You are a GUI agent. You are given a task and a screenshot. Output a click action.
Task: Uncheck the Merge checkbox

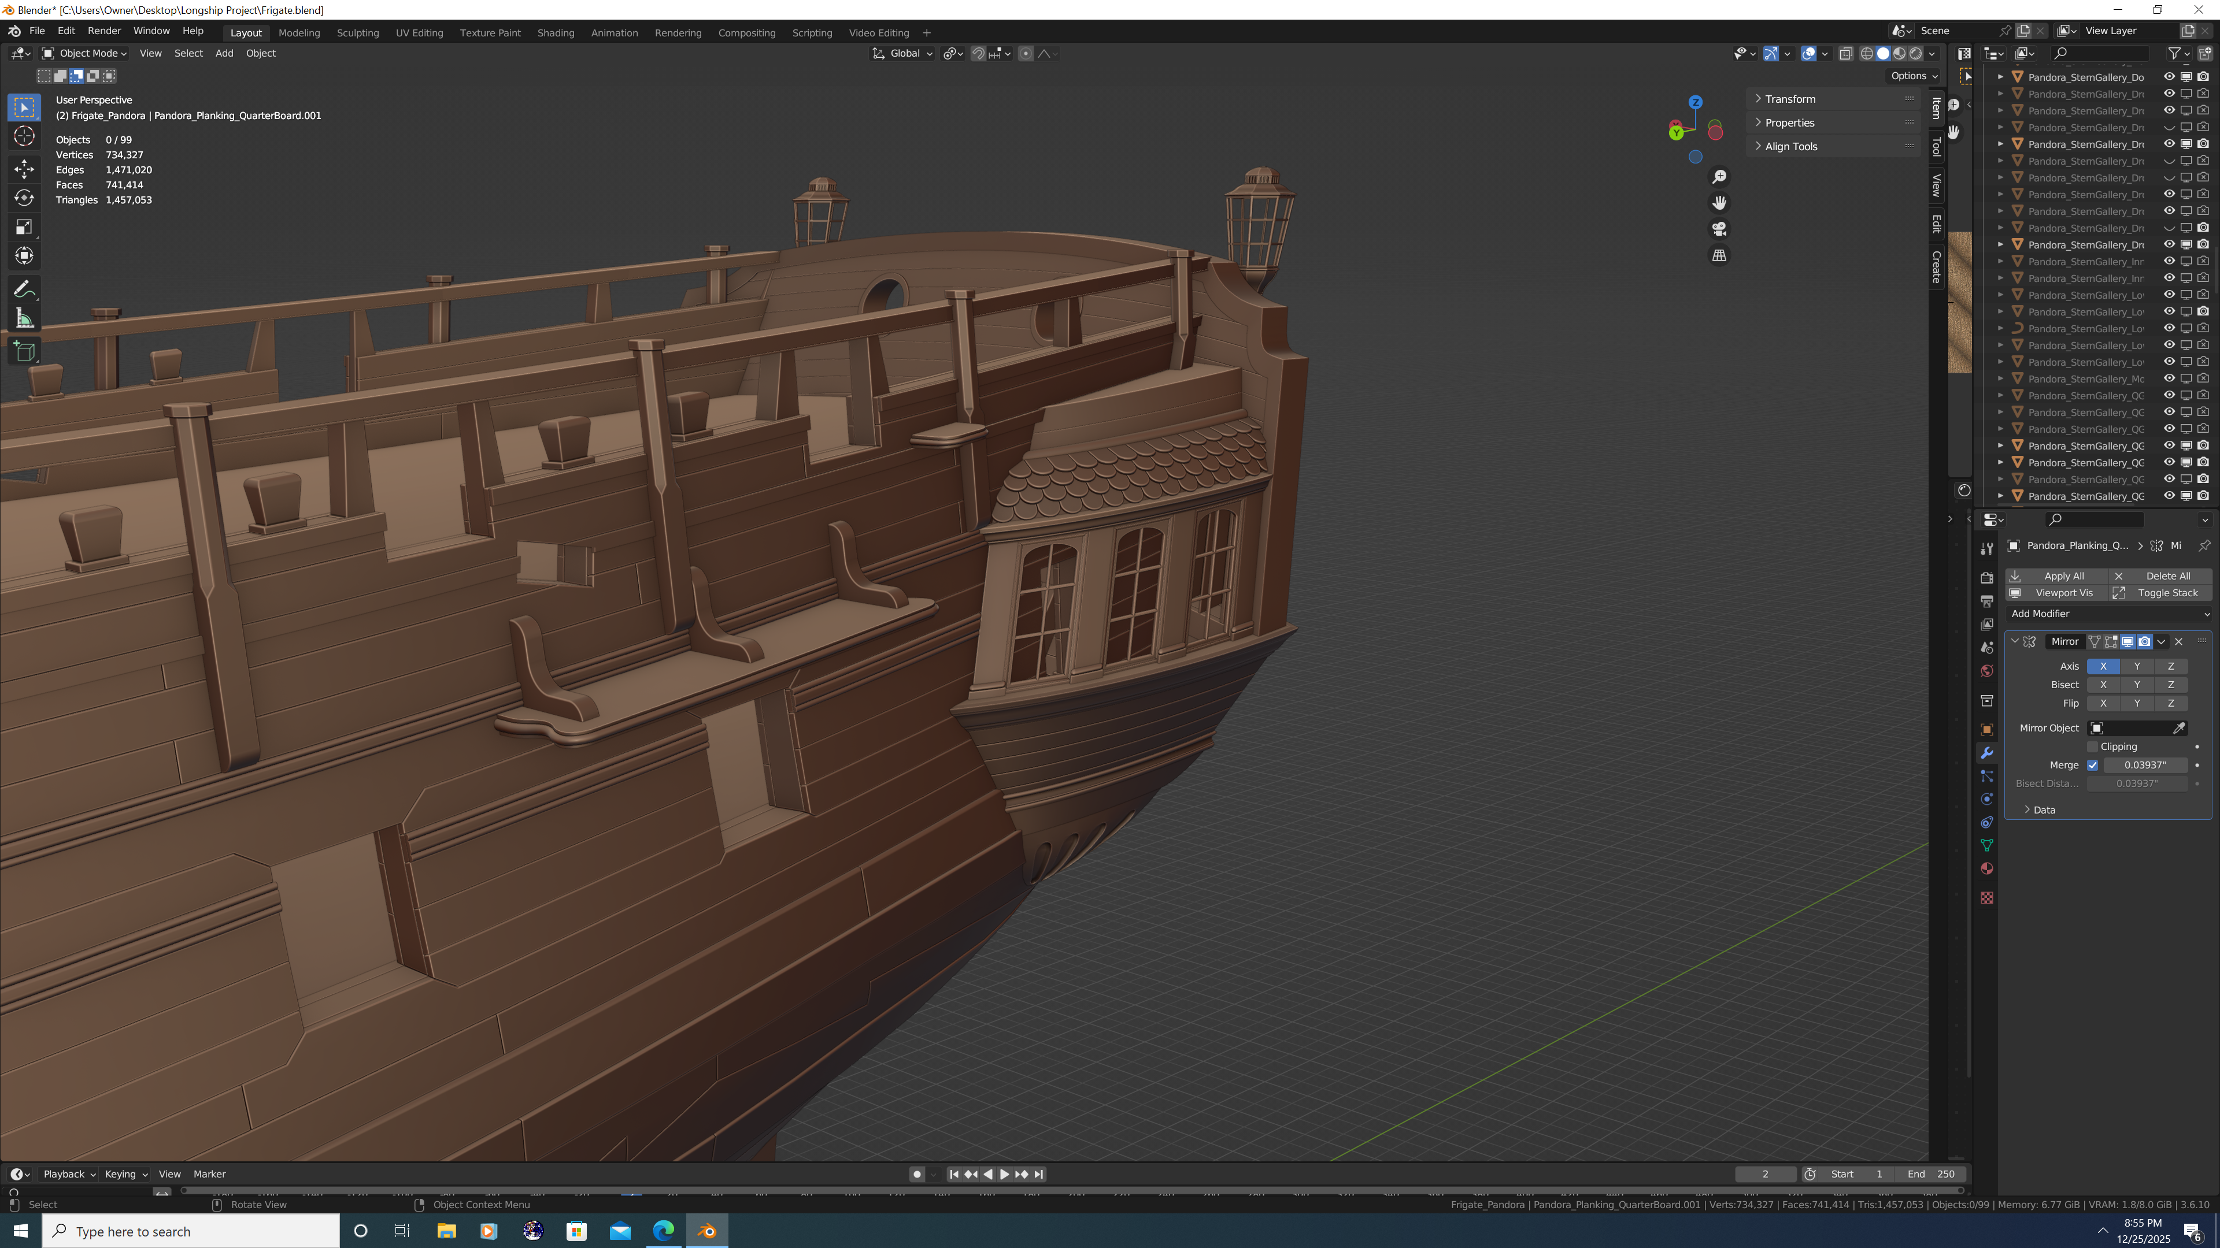[x=2092, y=765]
